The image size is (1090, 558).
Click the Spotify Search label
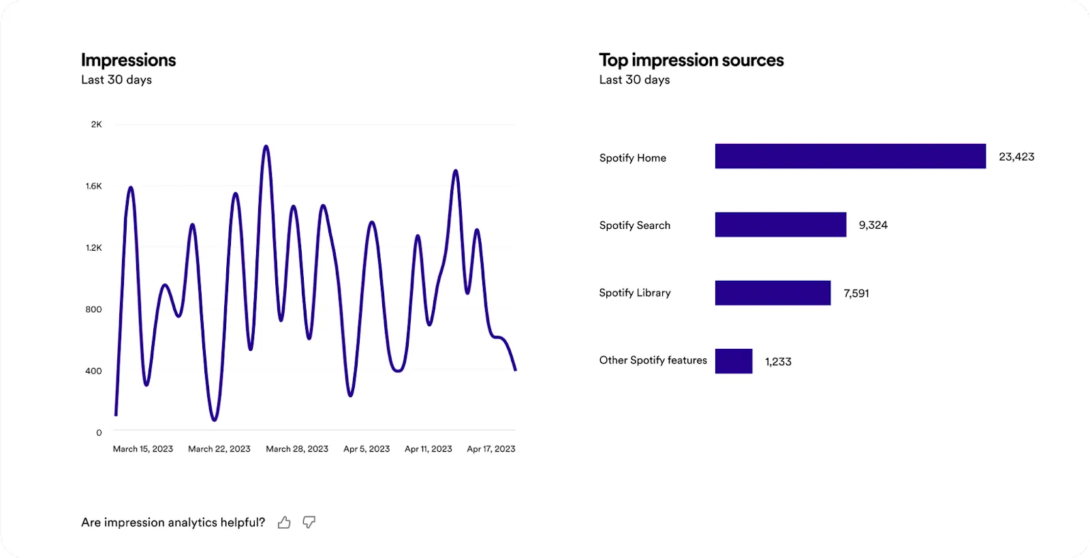pos(635,226)
